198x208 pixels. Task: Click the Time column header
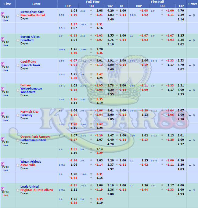click(7, 4)
